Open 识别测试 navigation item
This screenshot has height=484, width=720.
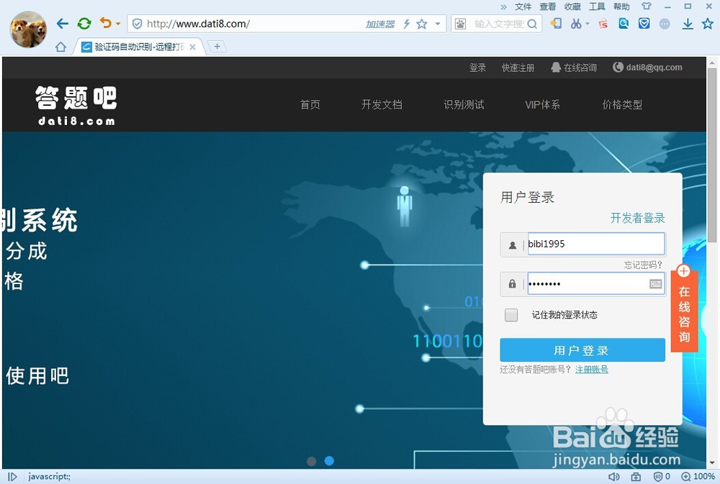click(x=464, y=104)
